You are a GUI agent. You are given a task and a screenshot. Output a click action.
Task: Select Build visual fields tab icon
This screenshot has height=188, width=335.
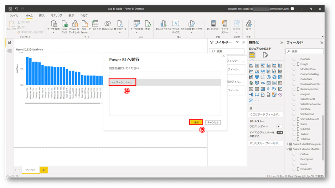point(252,55)
